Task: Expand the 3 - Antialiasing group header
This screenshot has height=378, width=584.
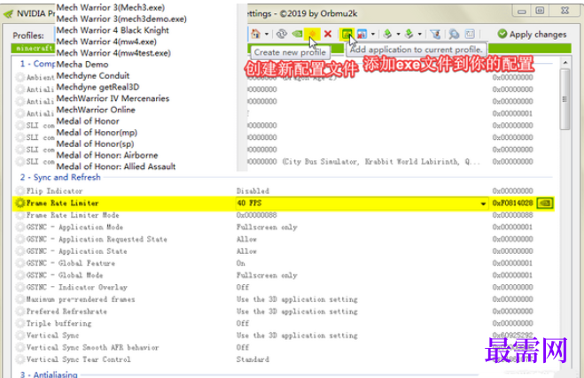Action: tap(49, 374)
